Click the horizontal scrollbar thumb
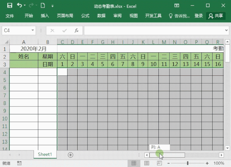Viewport: 231px width, 167px height. pos(167,155)
